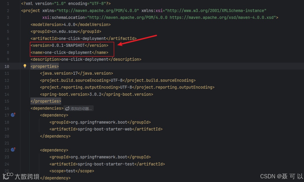Click the xsi:schemaLocation attribute value
The width and height of the screenshot is (304, 182).
pyautogui.click(x=182, y=17)
